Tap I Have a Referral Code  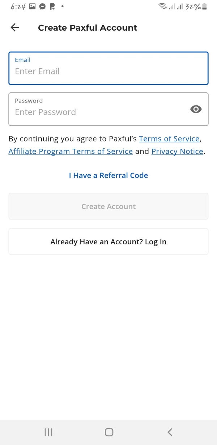tap(109, 176)
